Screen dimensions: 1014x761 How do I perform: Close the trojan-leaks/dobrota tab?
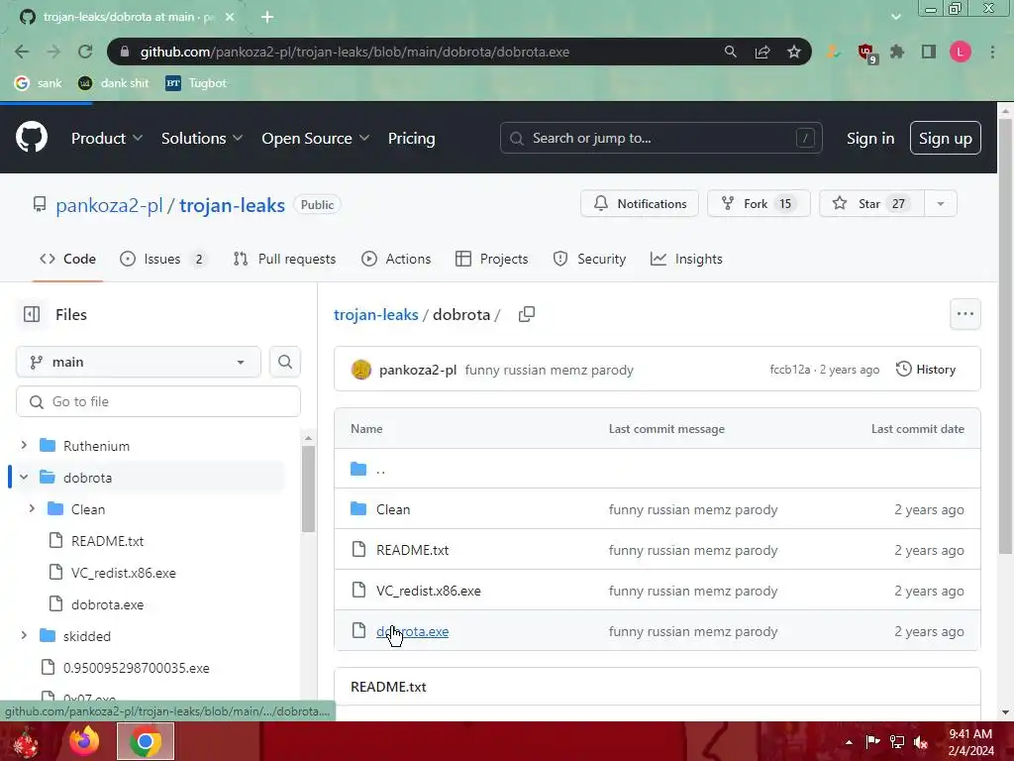click(x=230, y=17)
